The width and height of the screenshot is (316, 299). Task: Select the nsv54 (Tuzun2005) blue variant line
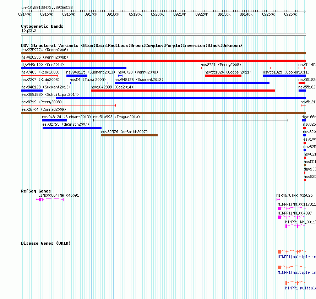tap(89, 83)
